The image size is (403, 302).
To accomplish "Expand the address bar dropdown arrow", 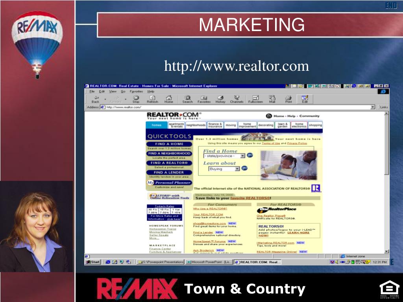I will click(373, 107).
